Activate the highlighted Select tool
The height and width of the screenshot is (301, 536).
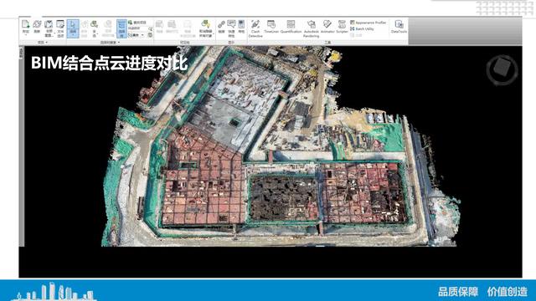73,28
